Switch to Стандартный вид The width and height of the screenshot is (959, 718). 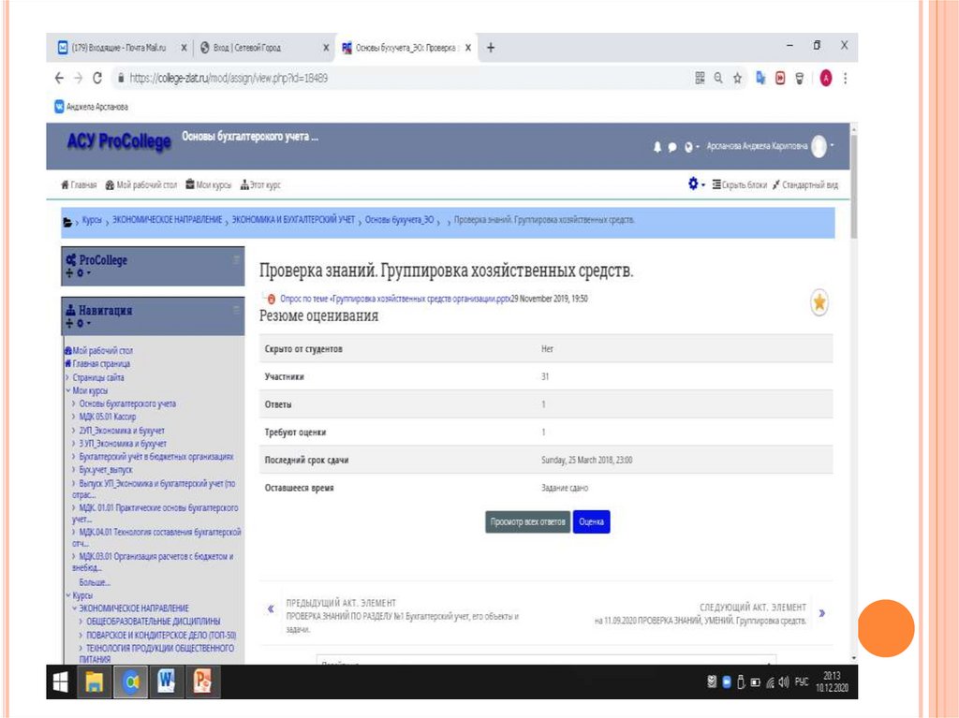804,185
